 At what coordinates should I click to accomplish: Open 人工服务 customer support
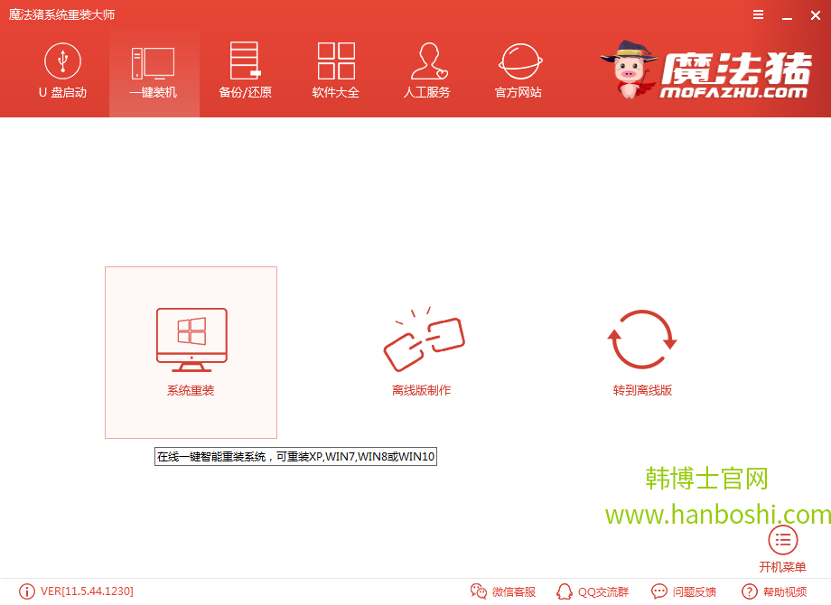[x=427, y=72]
